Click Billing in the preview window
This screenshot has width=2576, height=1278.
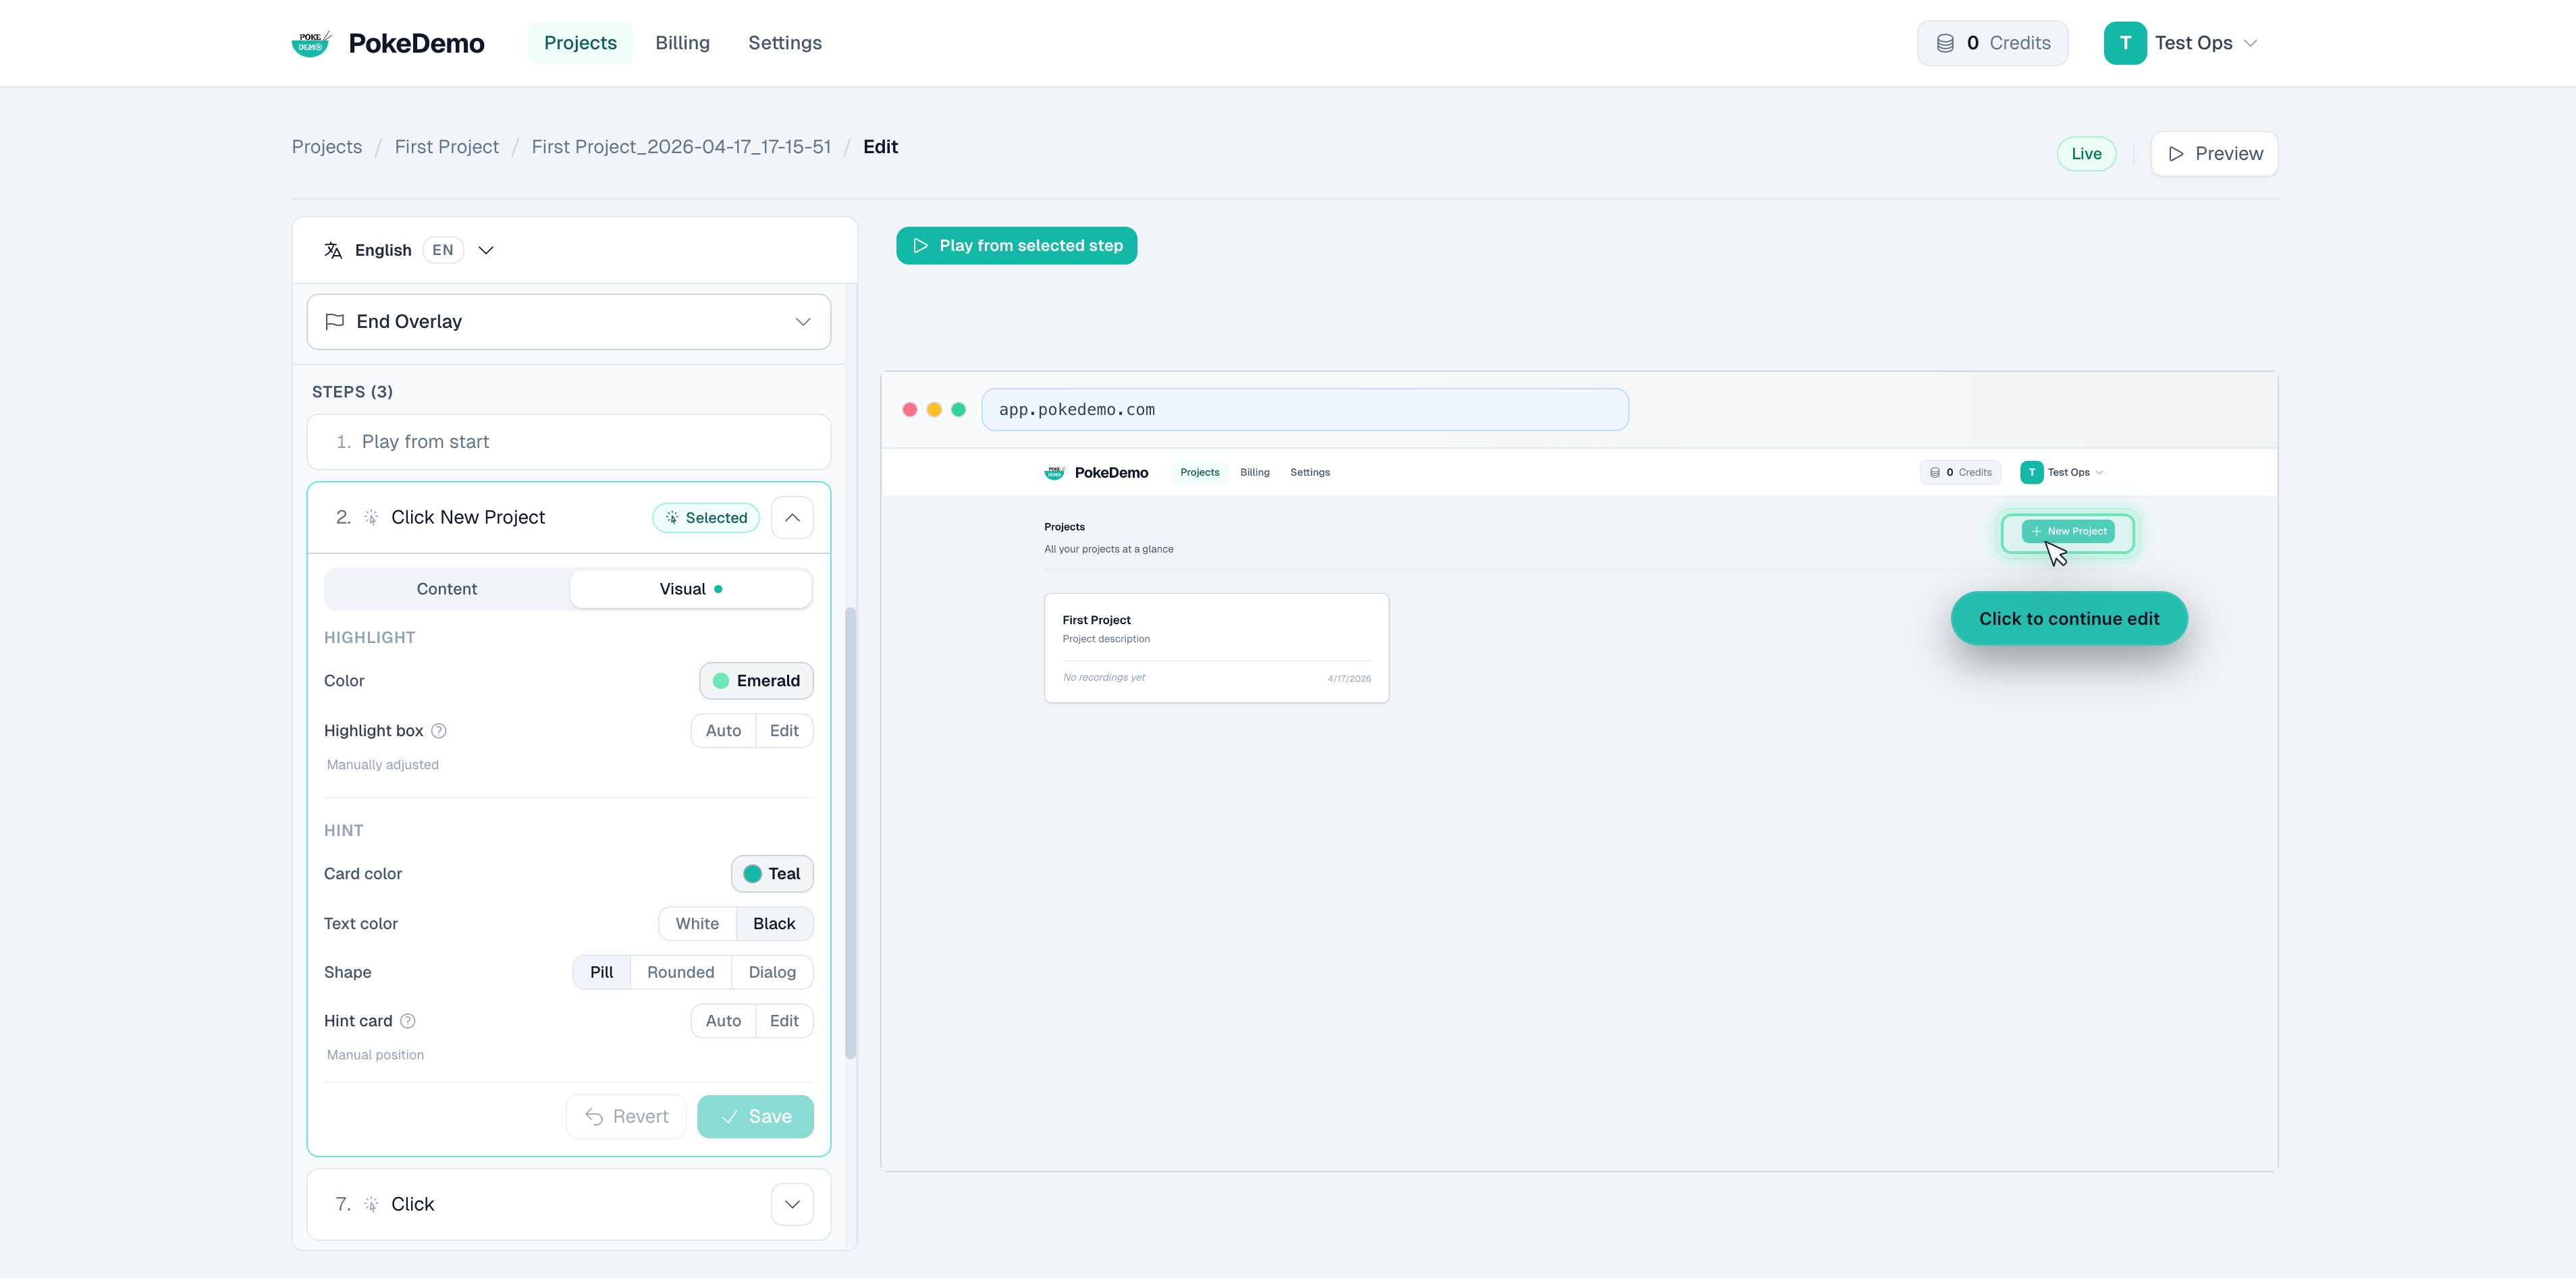coord(1255,472)
